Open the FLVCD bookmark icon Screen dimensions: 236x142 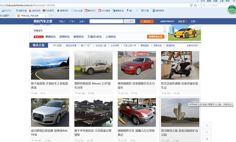tap(2, 10)
